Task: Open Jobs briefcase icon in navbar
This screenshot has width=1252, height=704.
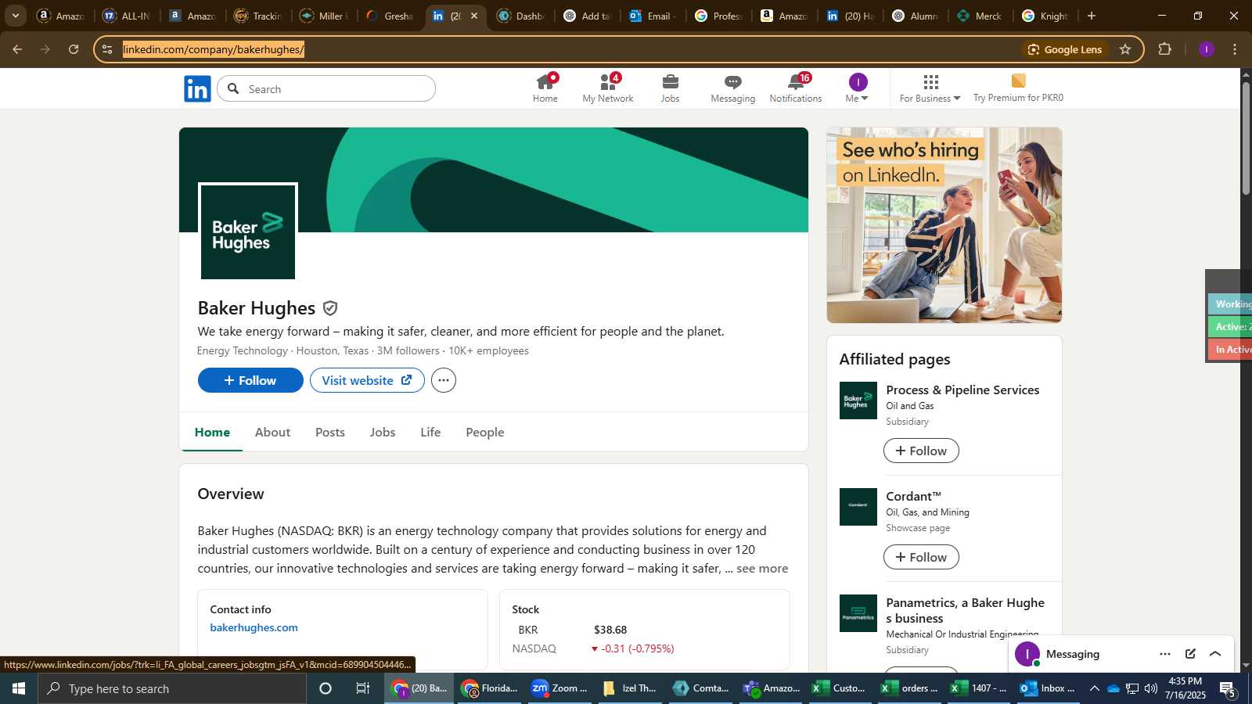Action: [x=670, y=88]
